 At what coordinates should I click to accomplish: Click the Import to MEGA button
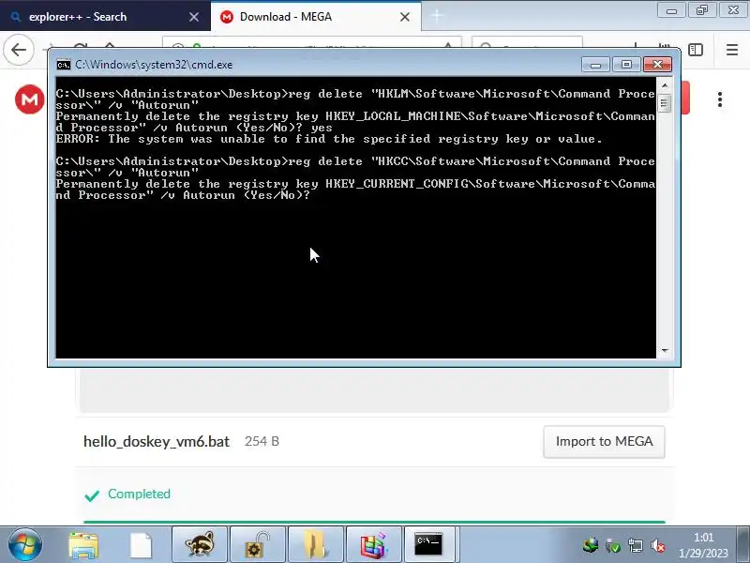pos(604,441)
